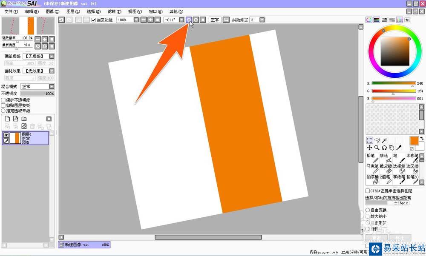Select the rotate view tool
This screenshot has height=256, width=426.
[384, 148]
